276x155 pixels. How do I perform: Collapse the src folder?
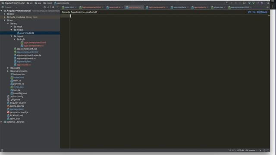tap(5, 20)
